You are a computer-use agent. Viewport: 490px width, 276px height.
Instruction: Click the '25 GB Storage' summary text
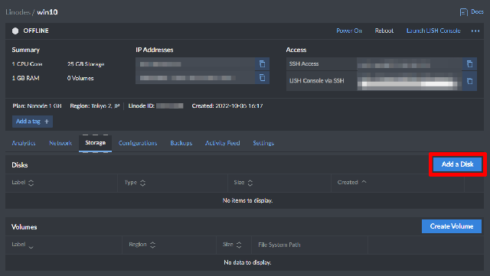click(86, 64)
